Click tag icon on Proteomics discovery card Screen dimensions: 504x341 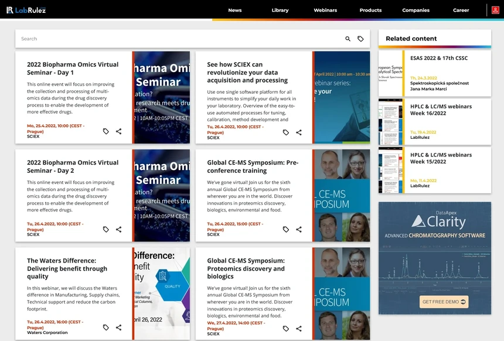pyautogui.click(x=286, y=329)
